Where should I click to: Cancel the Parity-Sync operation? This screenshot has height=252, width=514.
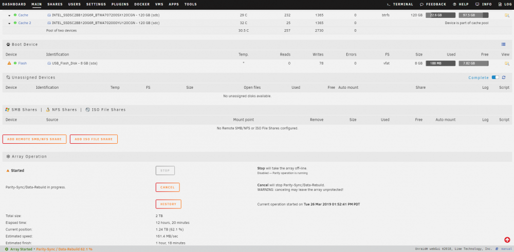pos(168,187)
